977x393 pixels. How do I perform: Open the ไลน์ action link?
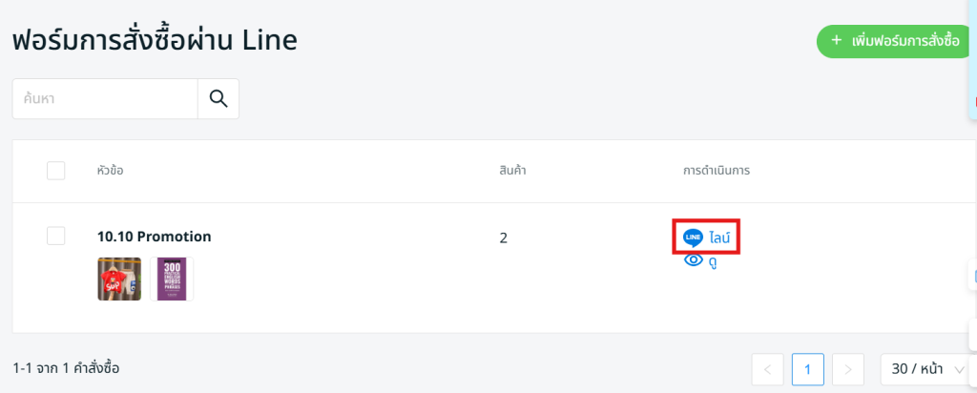tap(719, 237)
